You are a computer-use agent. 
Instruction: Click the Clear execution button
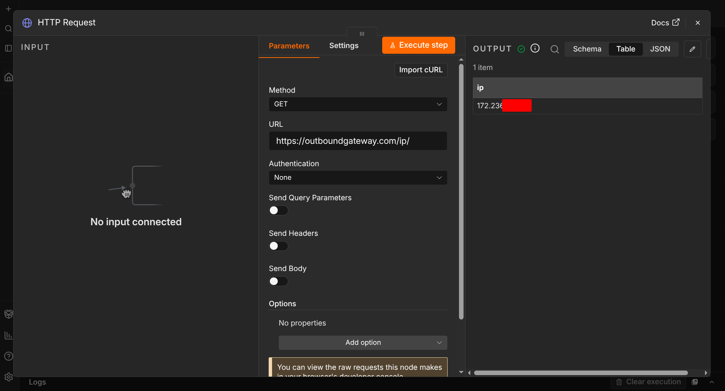coord(648,382)
